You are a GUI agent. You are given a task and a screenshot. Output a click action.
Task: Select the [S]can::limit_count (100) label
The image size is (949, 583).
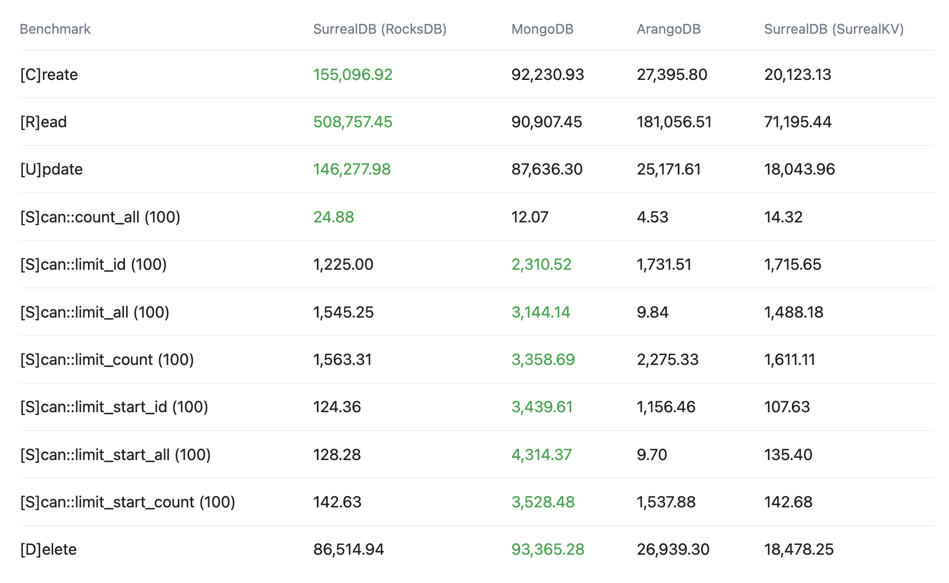107,359
